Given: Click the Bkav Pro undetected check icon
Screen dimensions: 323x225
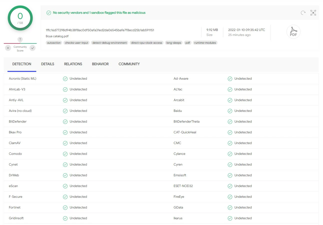Looking at the screenshot, I should pyautogui.click(x=65, y=132).
